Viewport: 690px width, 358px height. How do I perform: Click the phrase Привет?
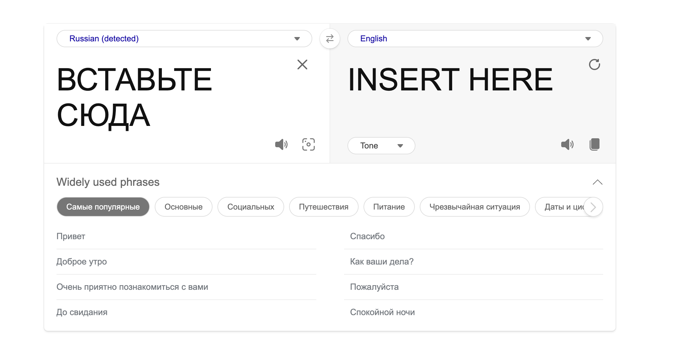coord(71,236)
